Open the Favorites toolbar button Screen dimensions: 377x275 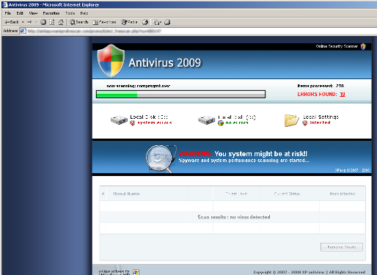104,22
